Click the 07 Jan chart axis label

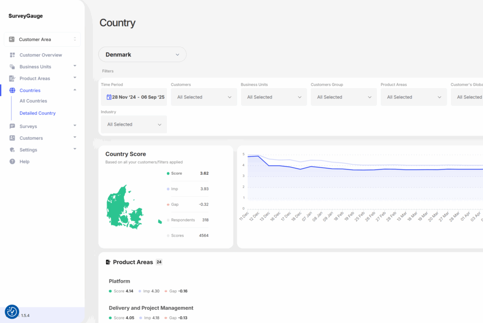pyautogui.click(x=307, y=216)
